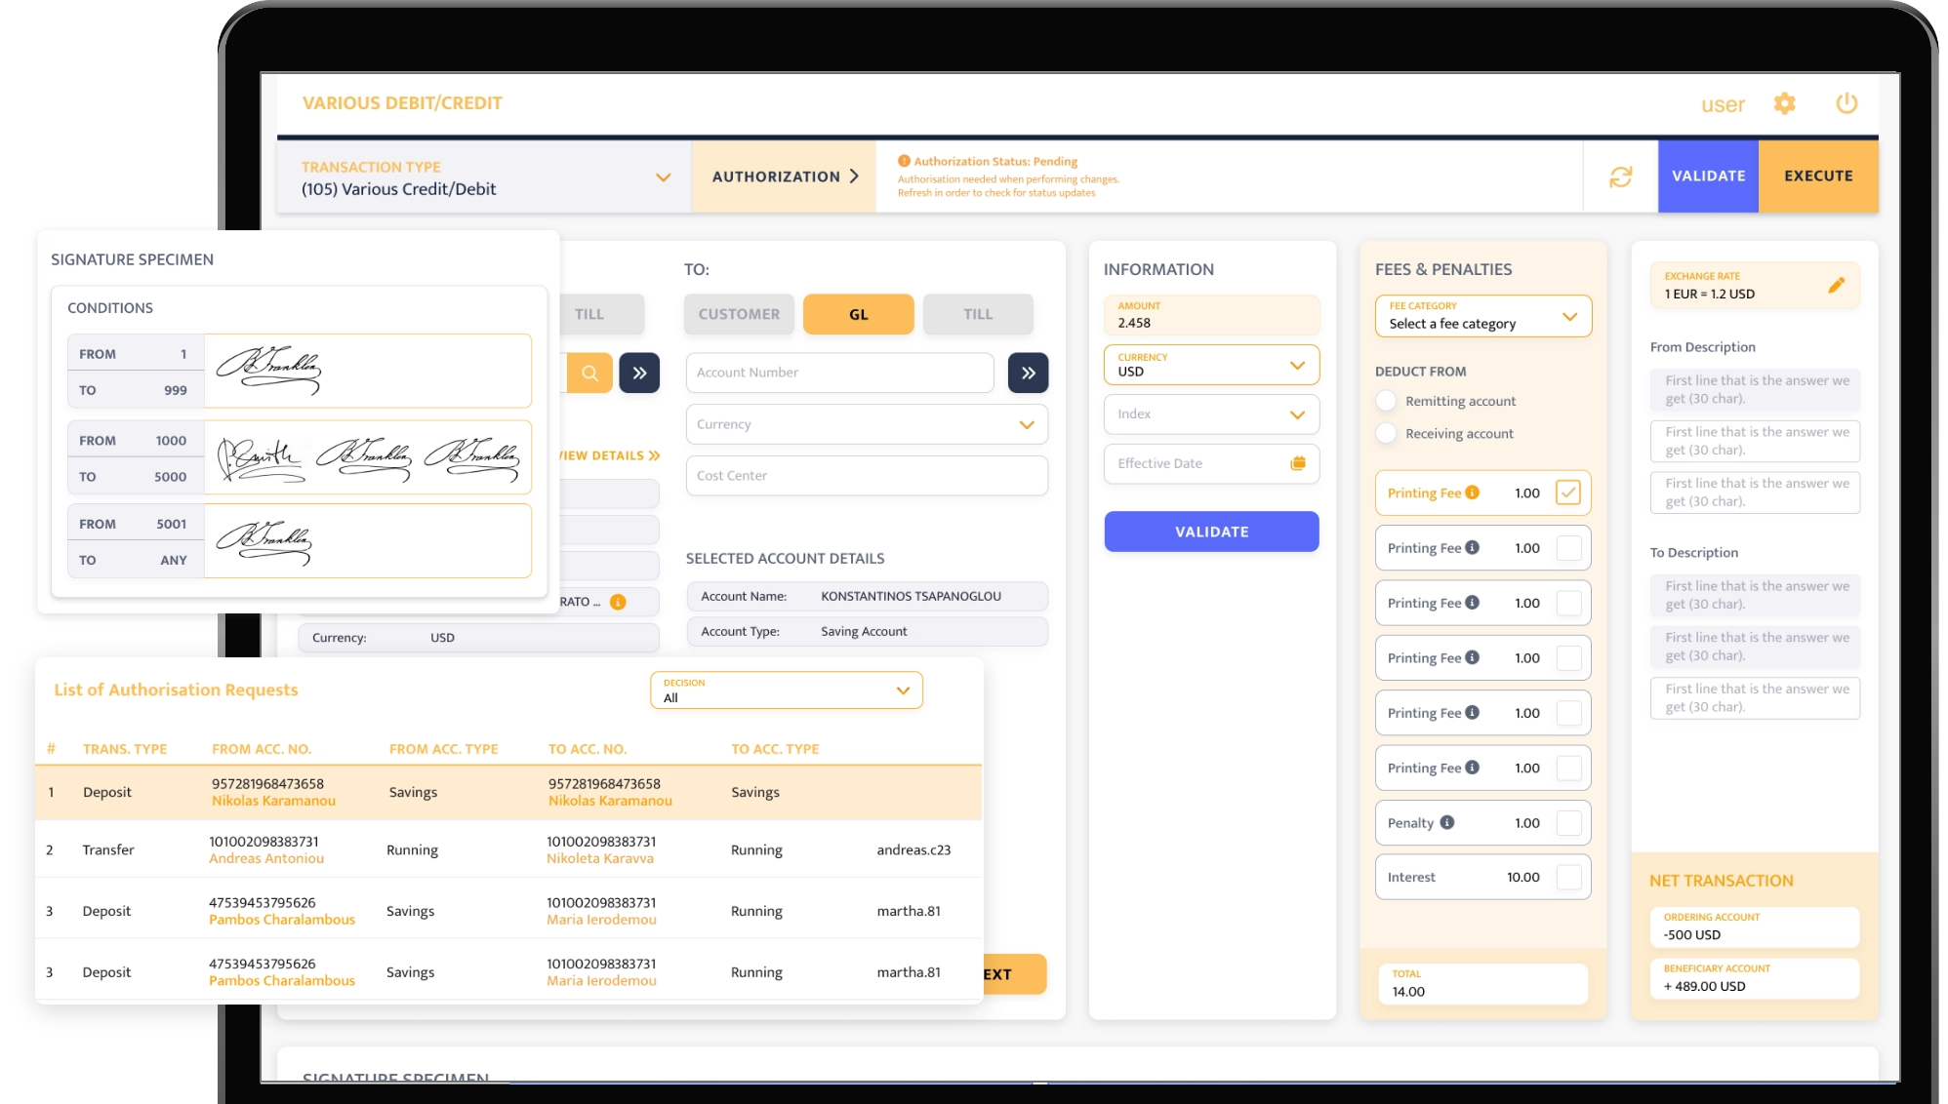The width and height of the screenshot is (1948, 1104).
Task: Edit the exchange rate with the pencil icon
Action: (x=1836, y=285)
